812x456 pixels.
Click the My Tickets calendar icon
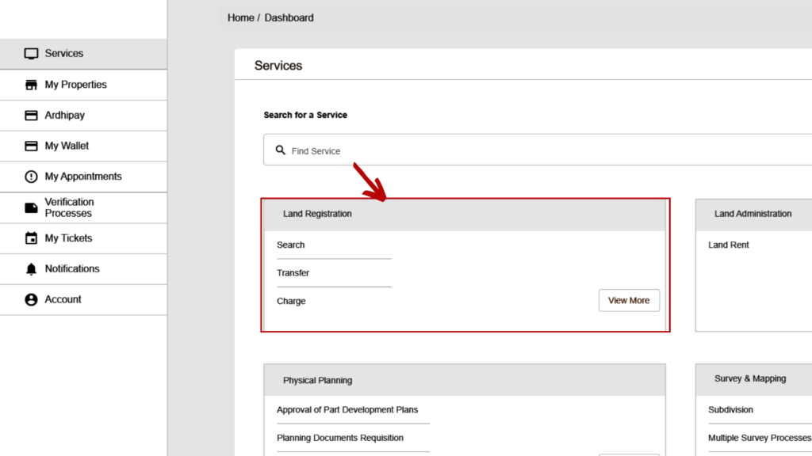tap(31, 238)
